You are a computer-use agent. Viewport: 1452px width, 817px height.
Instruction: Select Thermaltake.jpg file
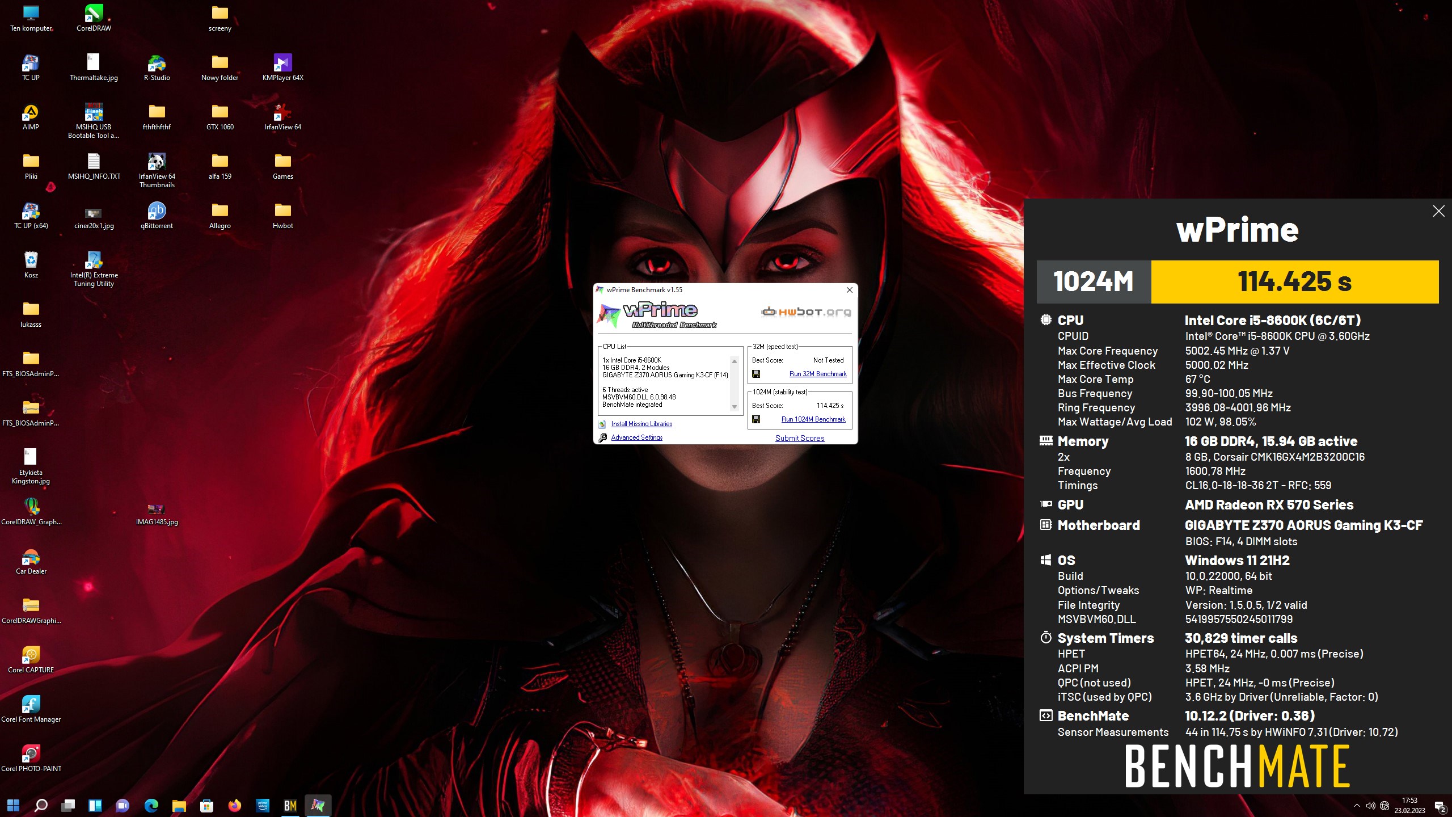pos(94,68)
